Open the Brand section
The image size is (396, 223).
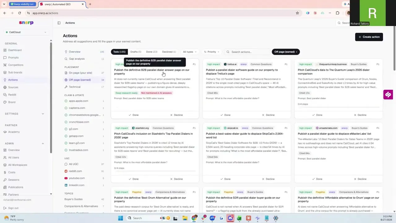click(x=12, y=102)
